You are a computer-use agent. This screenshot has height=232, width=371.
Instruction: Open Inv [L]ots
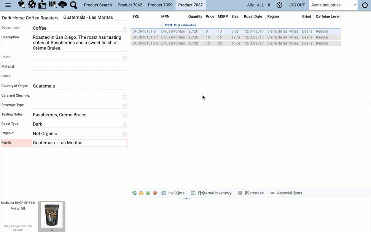tap(176, 193)
